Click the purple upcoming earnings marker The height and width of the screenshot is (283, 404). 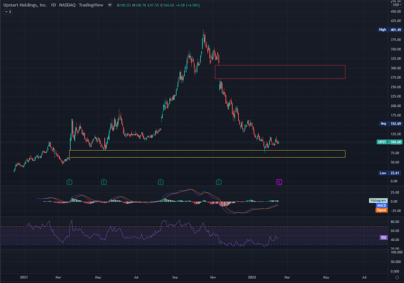[279, 182]
